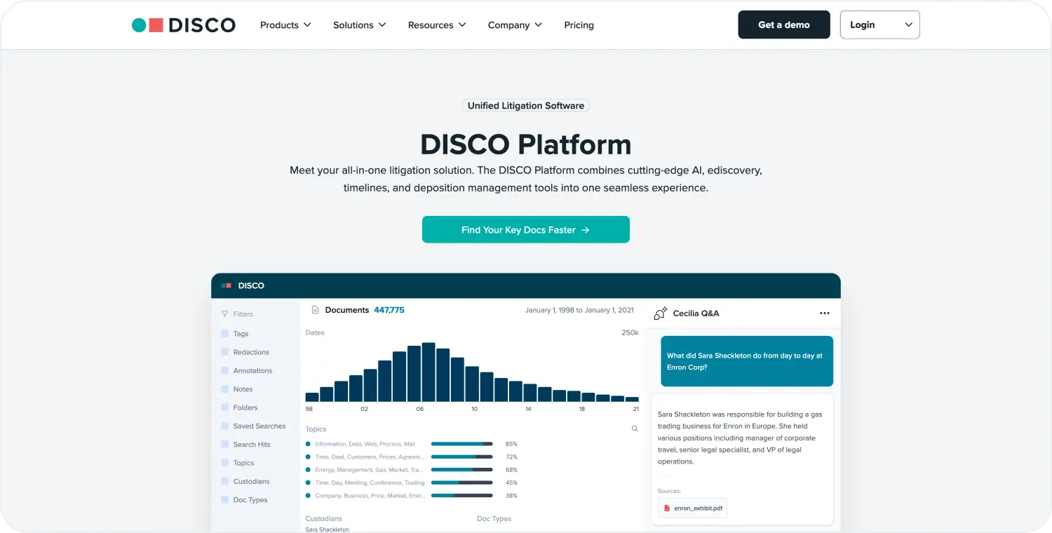Click the Products chevron arrow
Screen dimensions: 1052x533
click(306, 25)
